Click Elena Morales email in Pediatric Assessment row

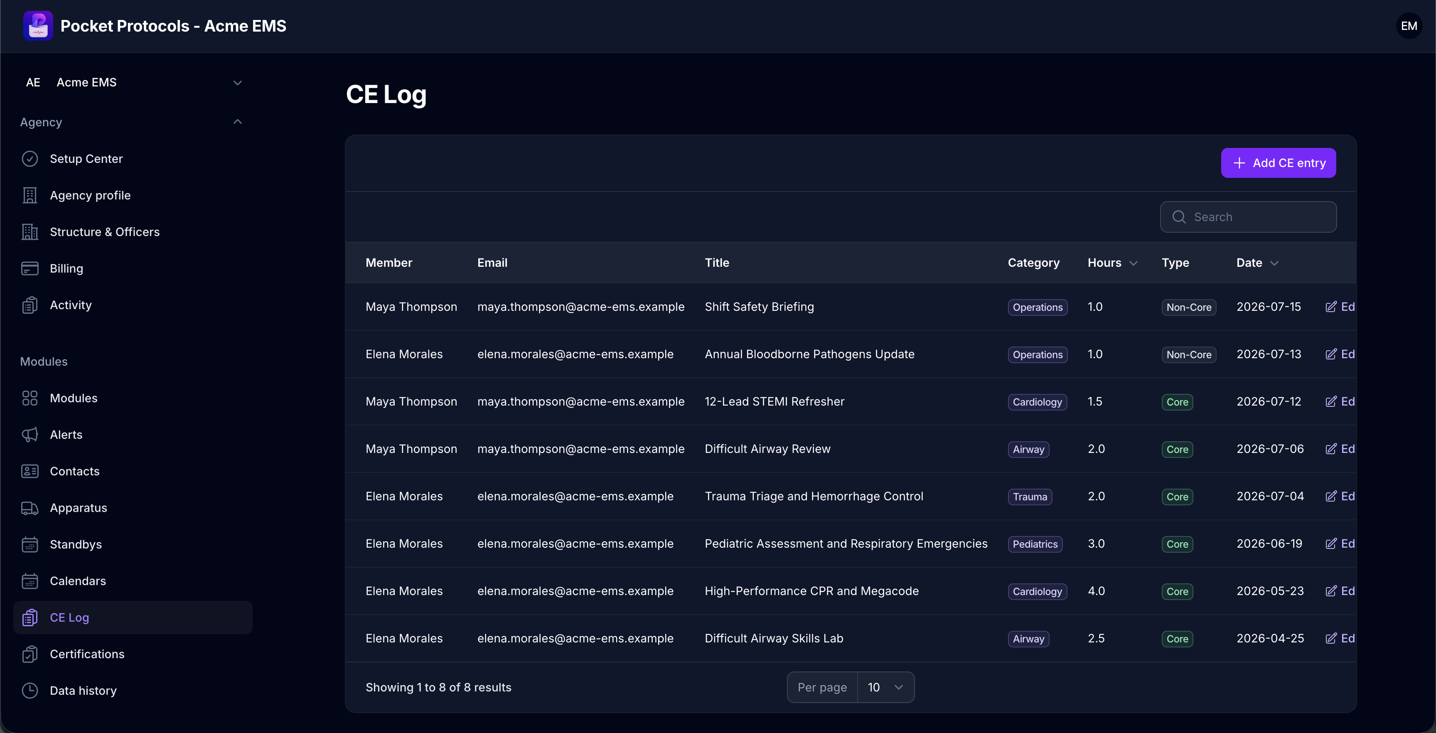[575, 544]
